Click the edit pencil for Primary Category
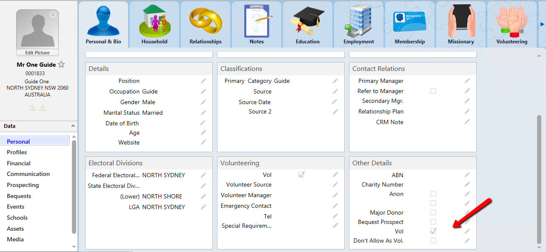Image resolution: width=546 pixels, height=252 pixels. (x=335, y=81)
